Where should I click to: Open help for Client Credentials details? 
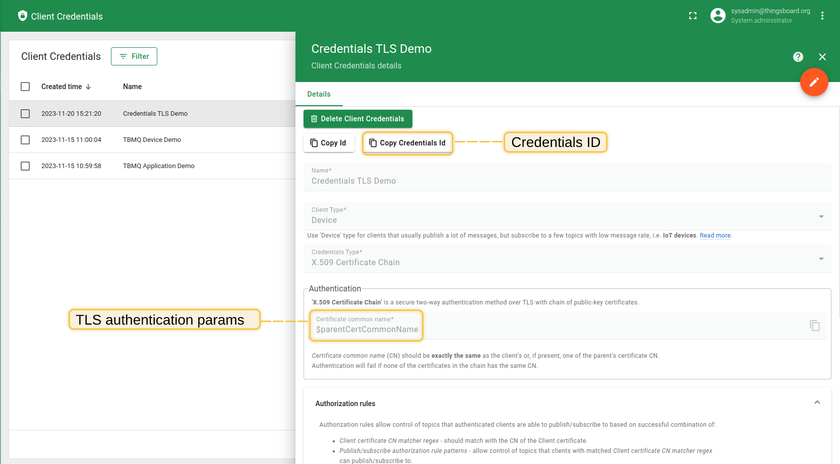(x=798, y=57)
